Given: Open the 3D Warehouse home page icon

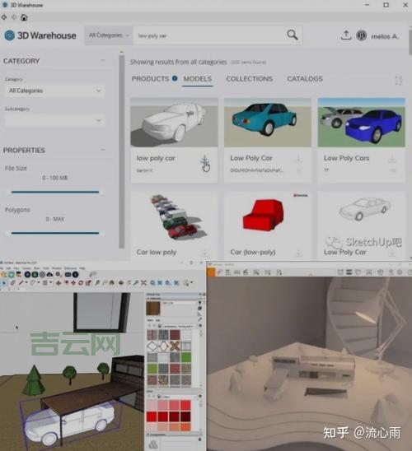Looking at the screenshot, I should pos(24,17).
